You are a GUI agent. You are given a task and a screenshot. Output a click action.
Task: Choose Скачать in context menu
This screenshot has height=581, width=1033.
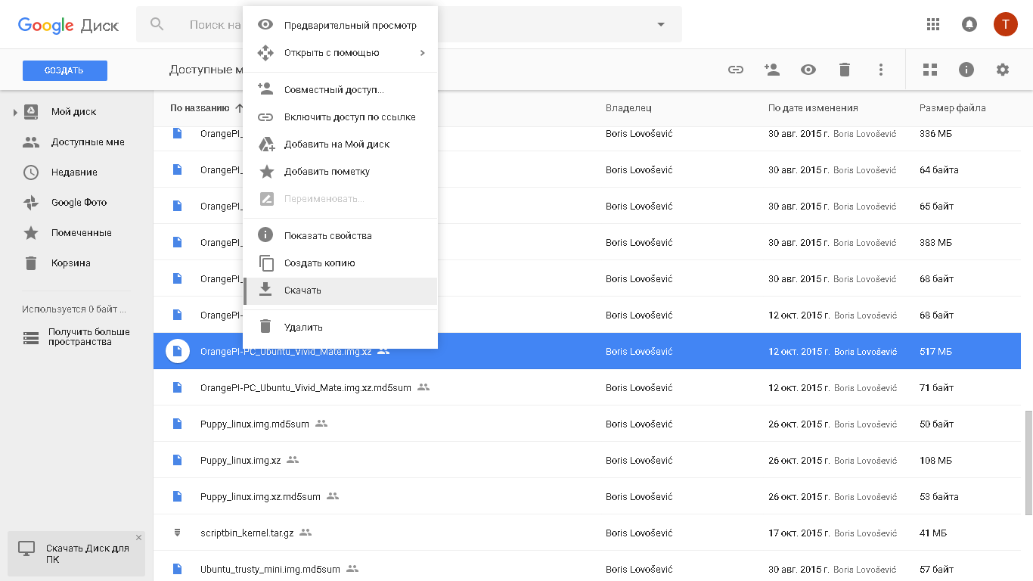point(340,290)
